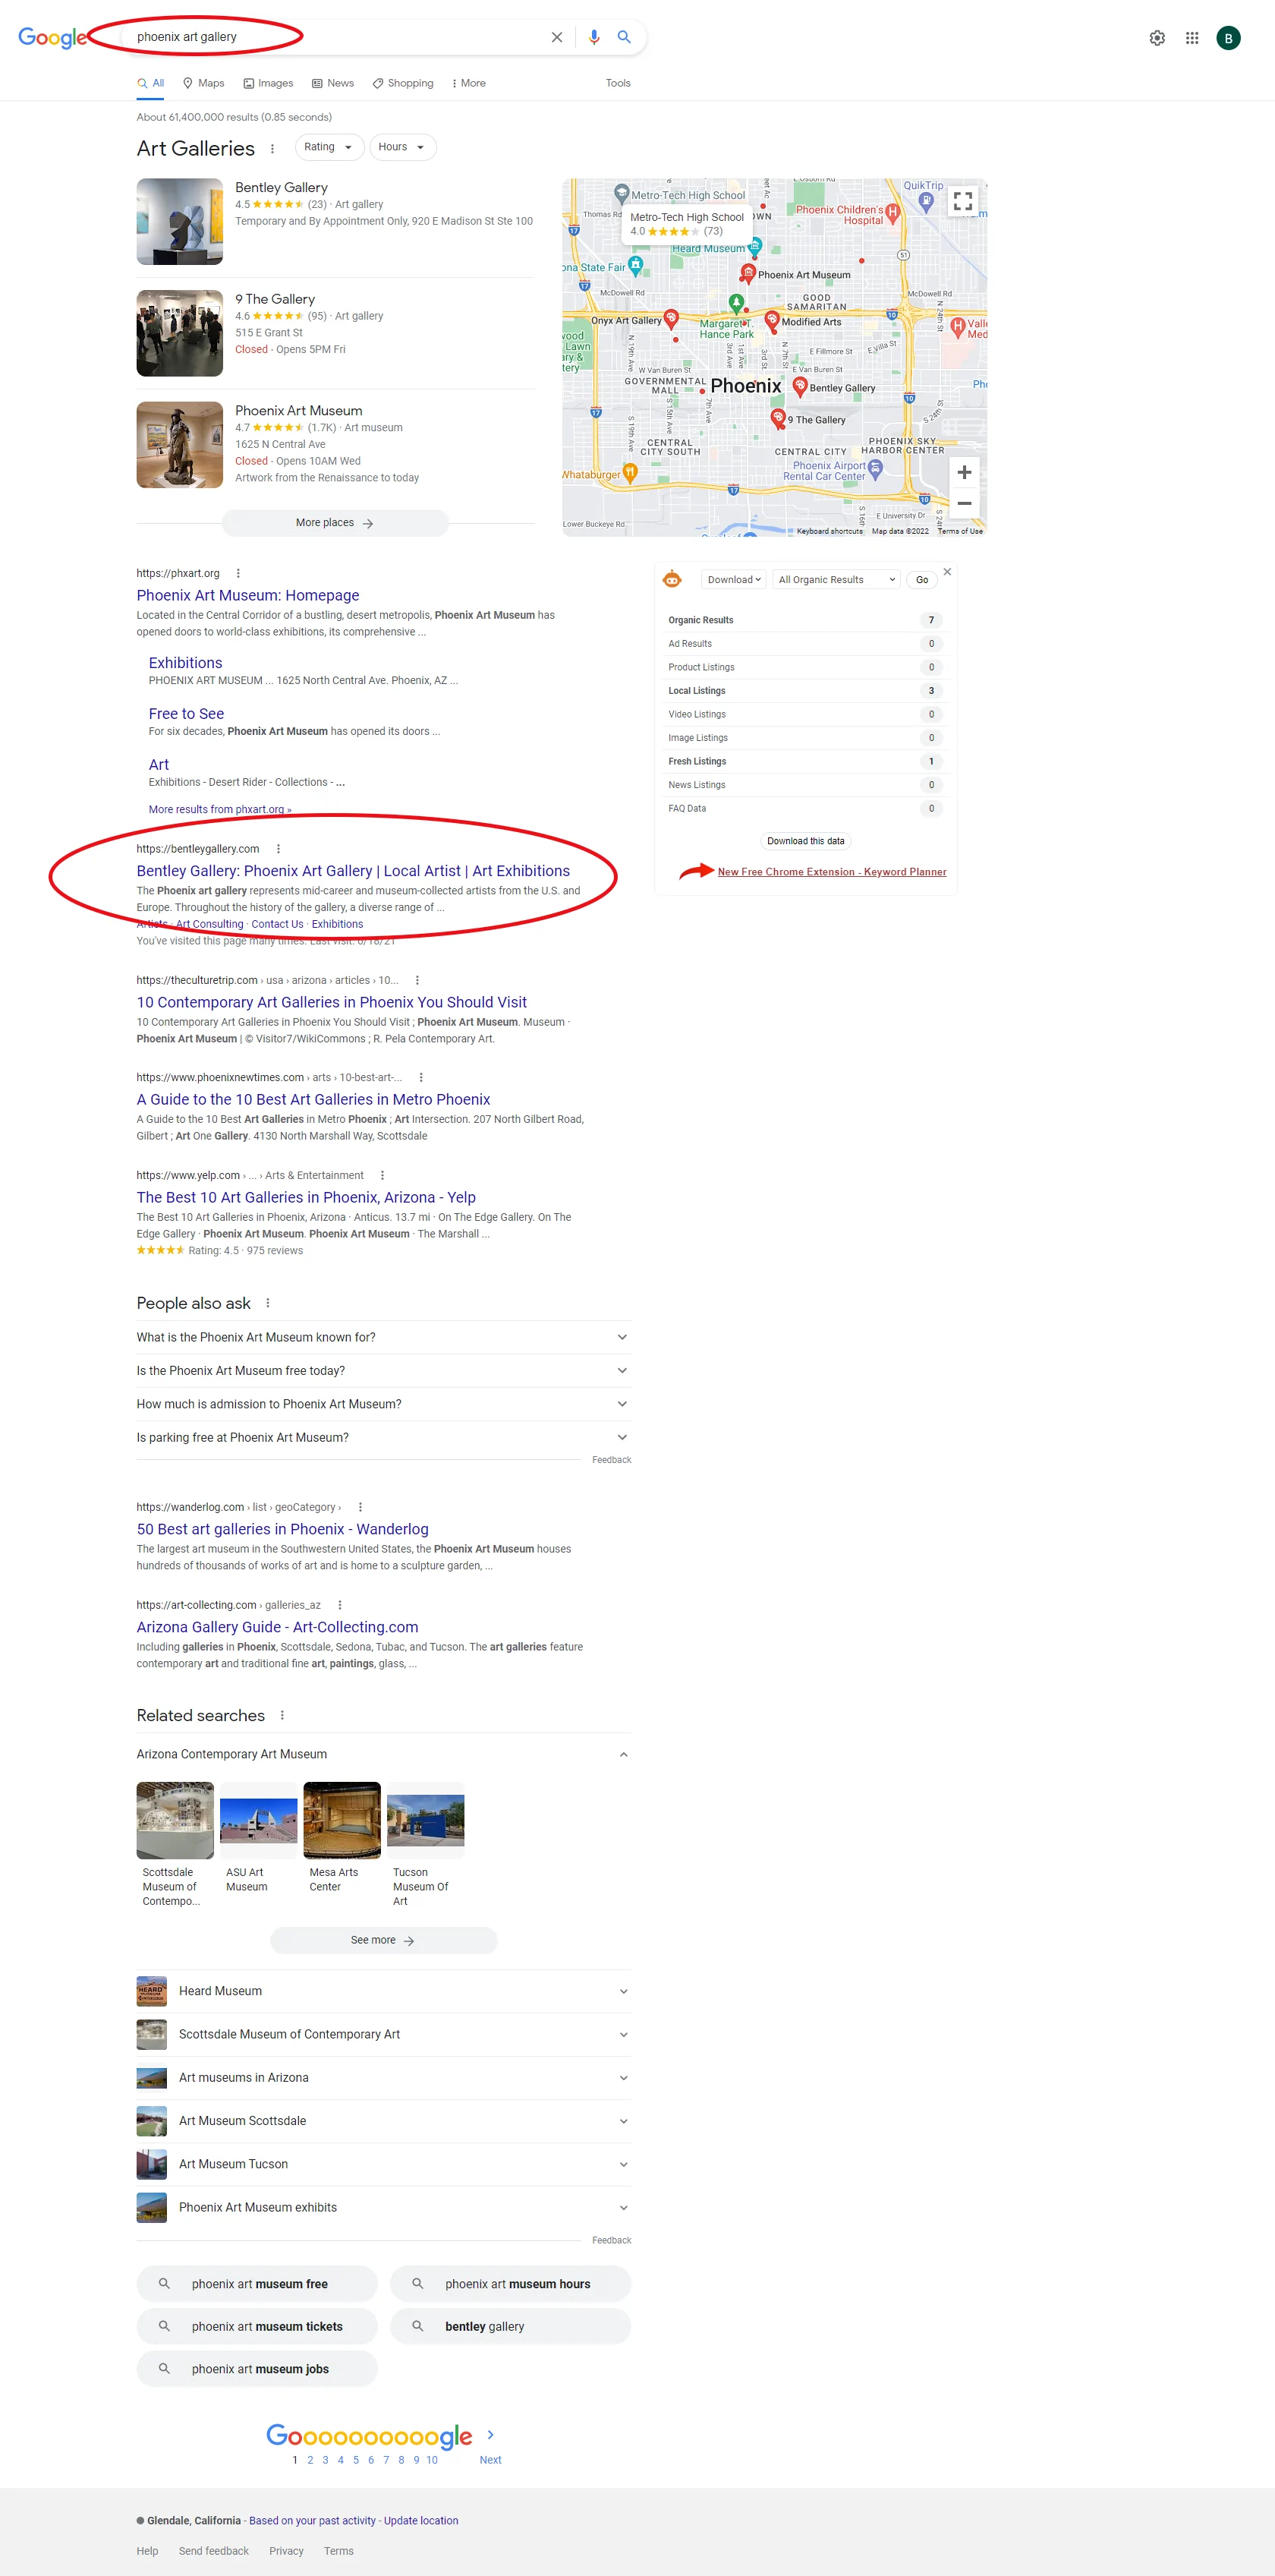Click the extension's orange robot logo icon
The image size is (1275, 2576).
[x=672, y=579]
